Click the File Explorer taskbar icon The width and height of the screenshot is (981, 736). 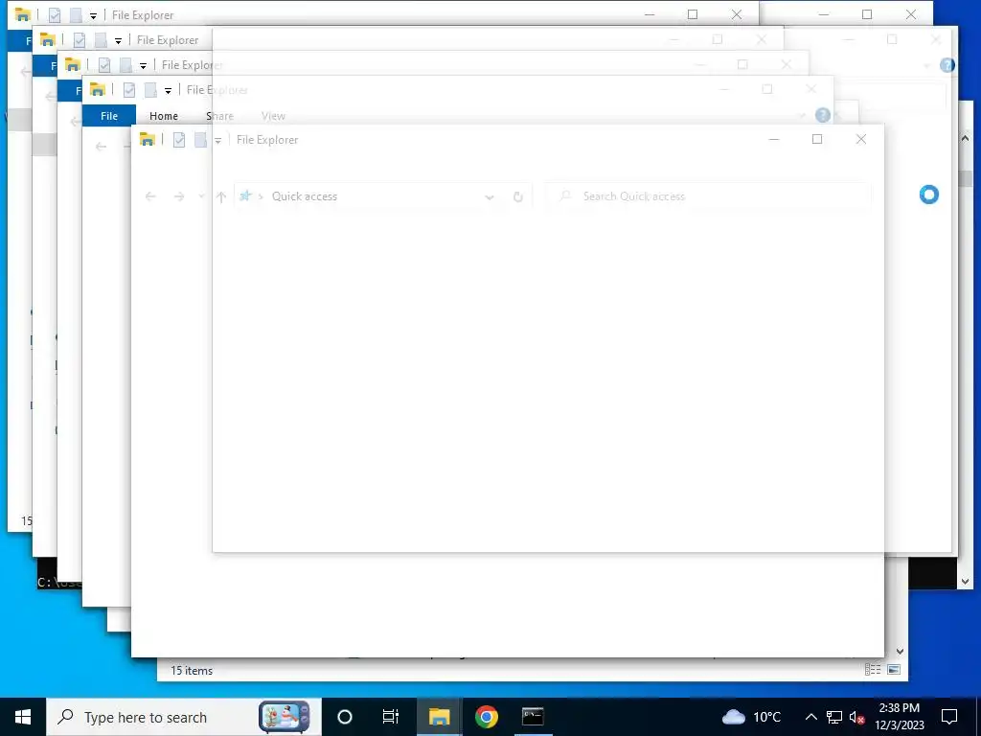(439, 717)
